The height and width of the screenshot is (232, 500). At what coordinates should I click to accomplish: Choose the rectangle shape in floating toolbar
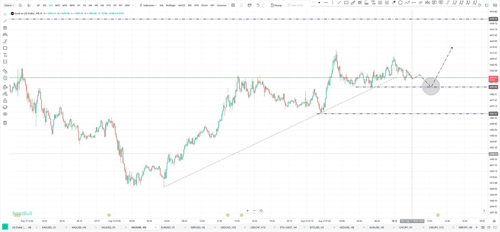point(346,3)
